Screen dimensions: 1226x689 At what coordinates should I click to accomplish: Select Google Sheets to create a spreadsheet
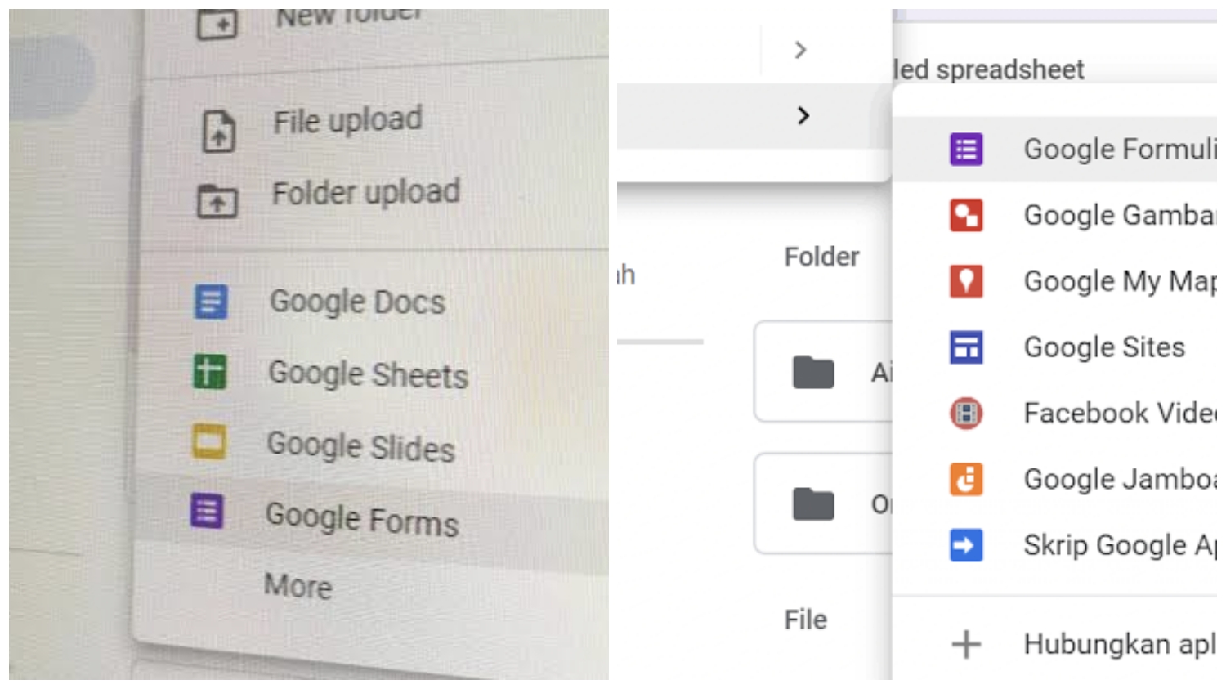coord(368,374)
